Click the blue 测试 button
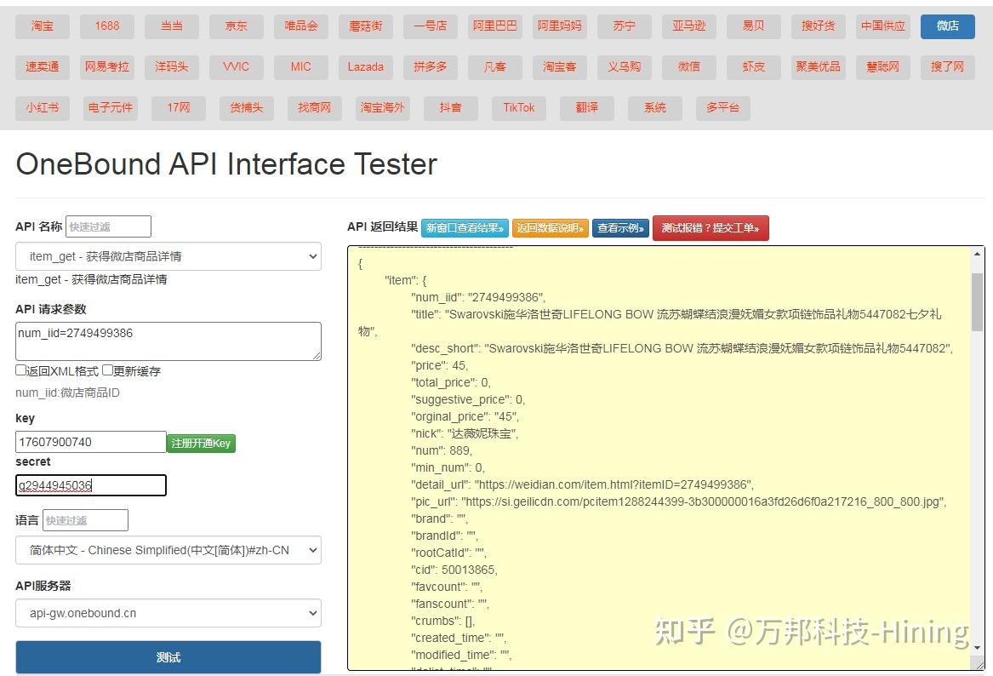The width and height of the screenshot is (993, 676). (x=168, y=656)
